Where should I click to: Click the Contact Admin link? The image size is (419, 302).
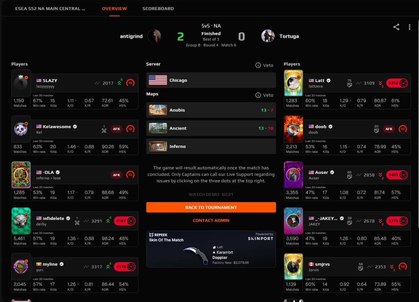211,220
